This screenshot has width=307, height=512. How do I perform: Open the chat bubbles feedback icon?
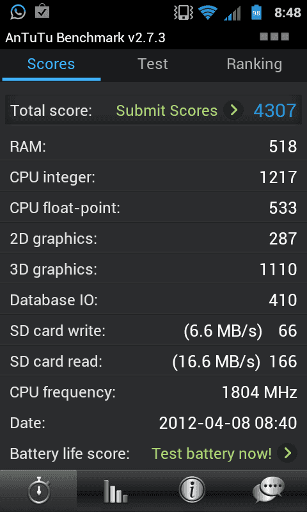(x=269, y=490)
